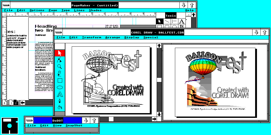Viewport: 271px width, 135px height.
Task: Open the Transform menu in Corel Draw
Action: (92, 37)
